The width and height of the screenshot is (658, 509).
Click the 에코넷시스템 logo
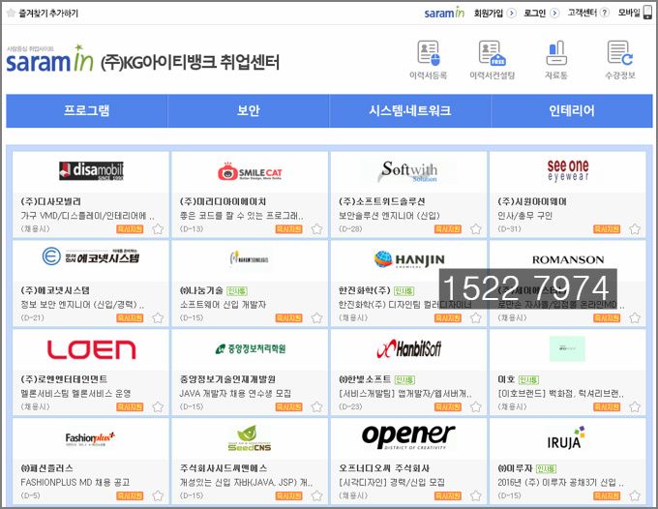(91, 256)
